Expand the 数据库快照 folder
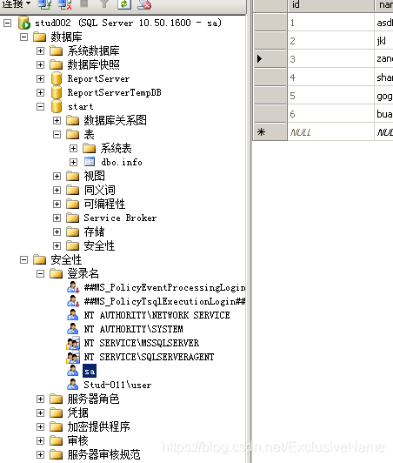Image resolution: width=393 pixels, height=463 pixels. [40, 64]
